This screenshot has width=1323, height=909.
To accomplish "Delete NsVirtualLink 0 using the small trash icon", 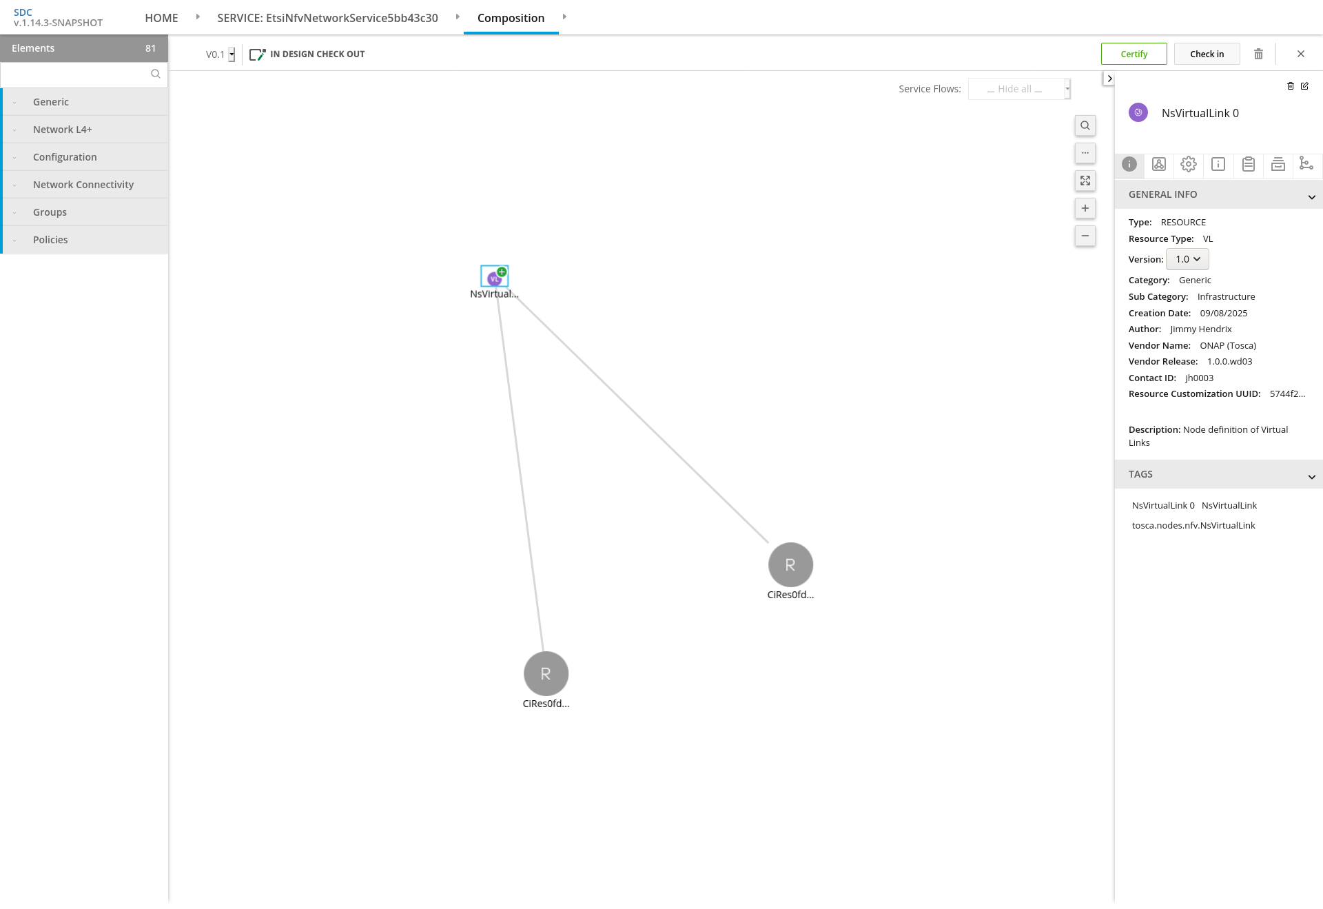I will 1291,86.
